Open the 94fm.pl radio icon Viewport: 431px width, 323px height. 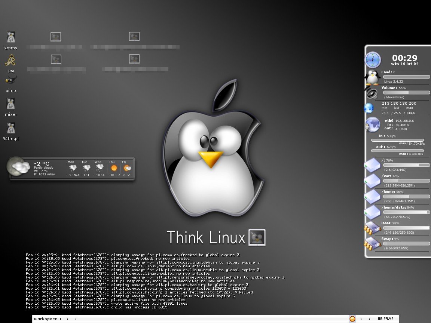click(x=11, y=128)
